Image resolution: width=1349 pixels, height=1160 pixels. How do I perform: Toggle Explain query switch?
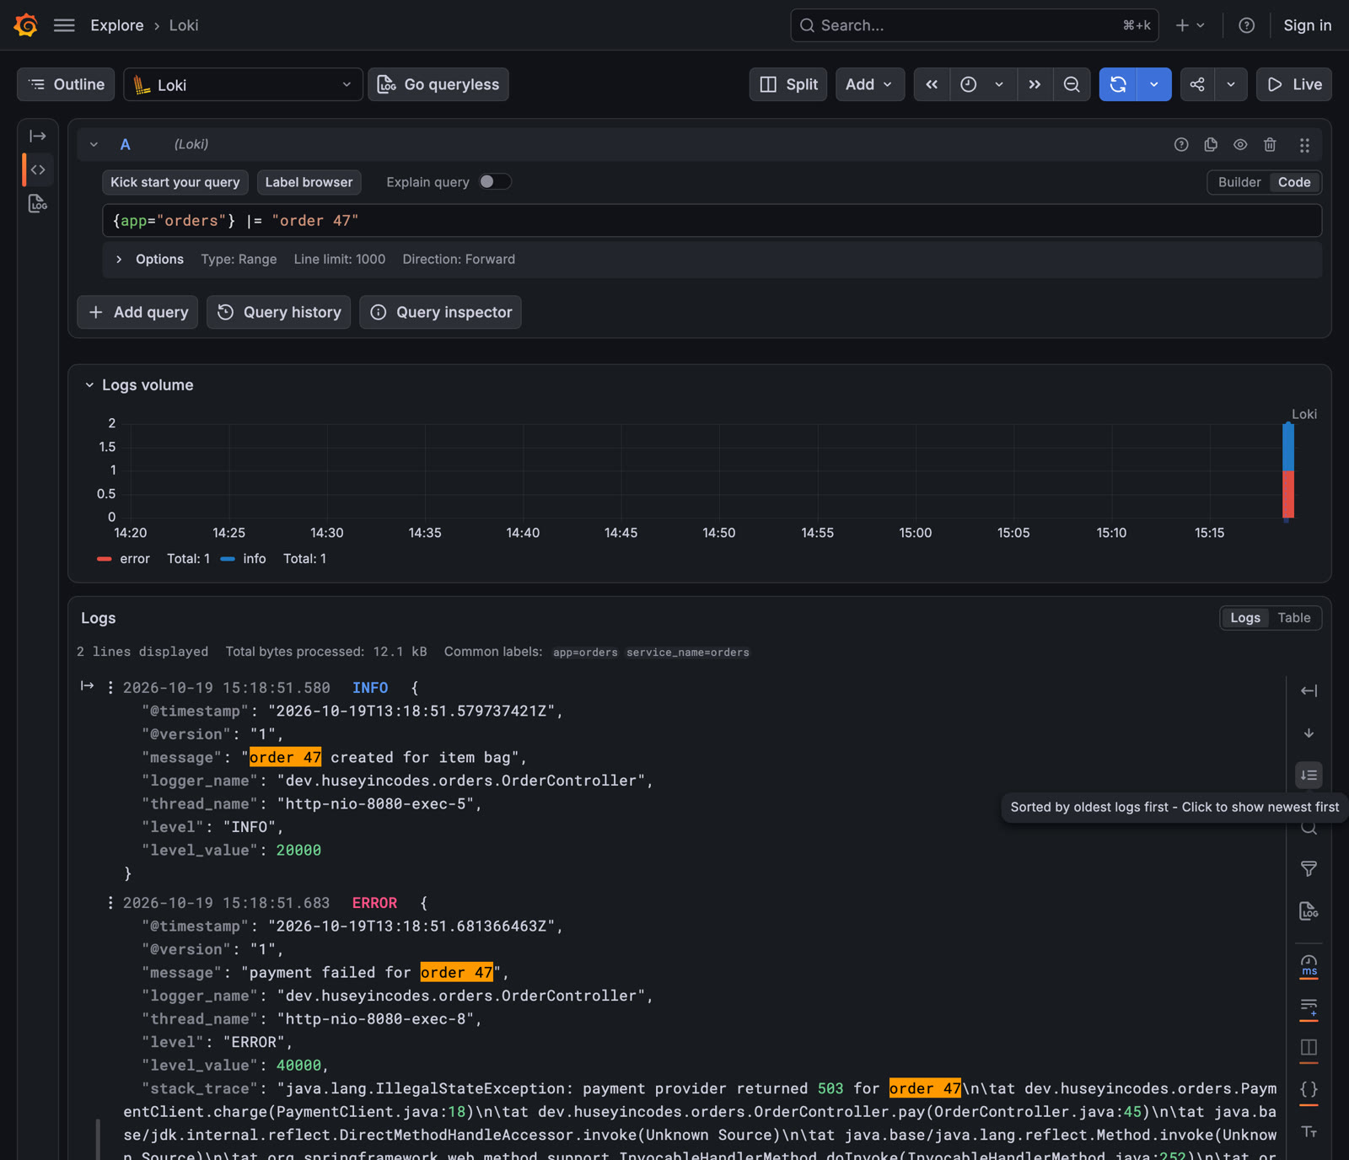coord(495,182)
